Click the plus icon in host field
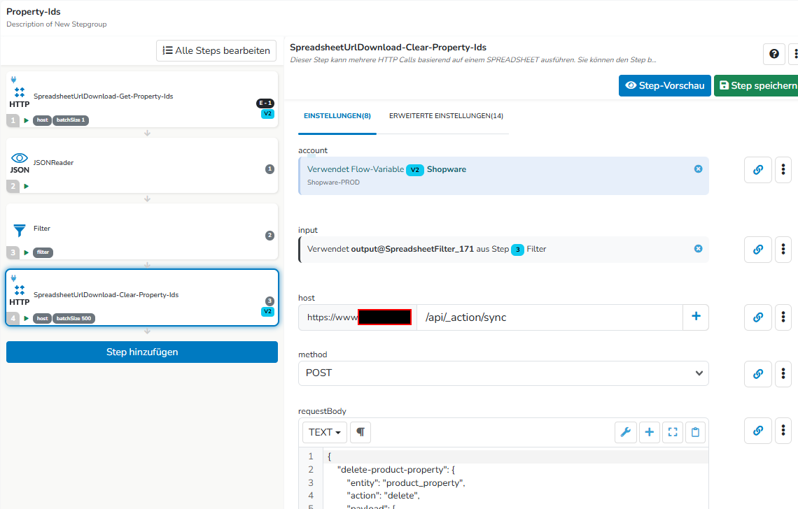Screen dimensions: 798x509 [x=696, y=317]
